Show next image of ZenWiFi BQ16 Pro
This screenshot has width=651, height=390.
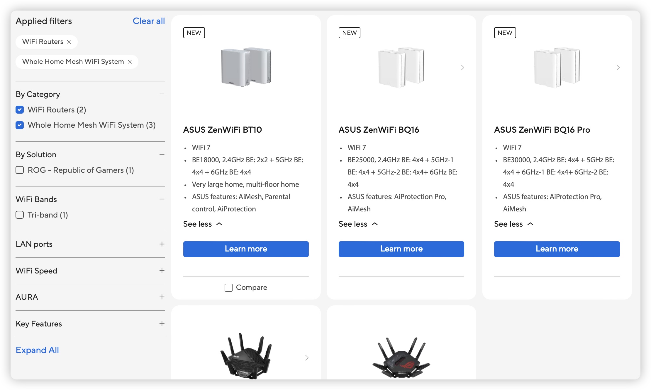tap(618, 68)
